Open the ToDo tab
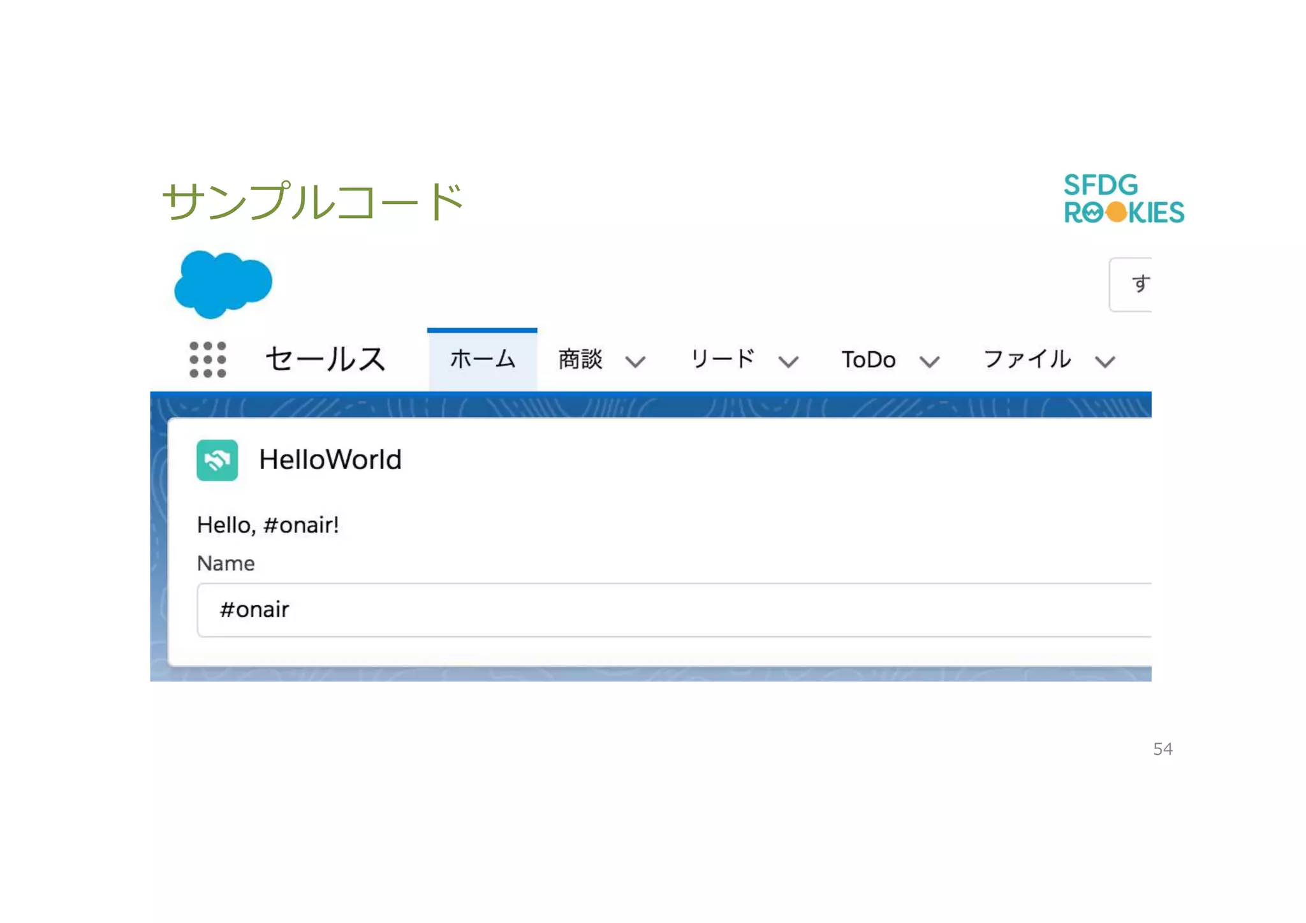Viewport: 1306px width, 923px height. (869, 360)
